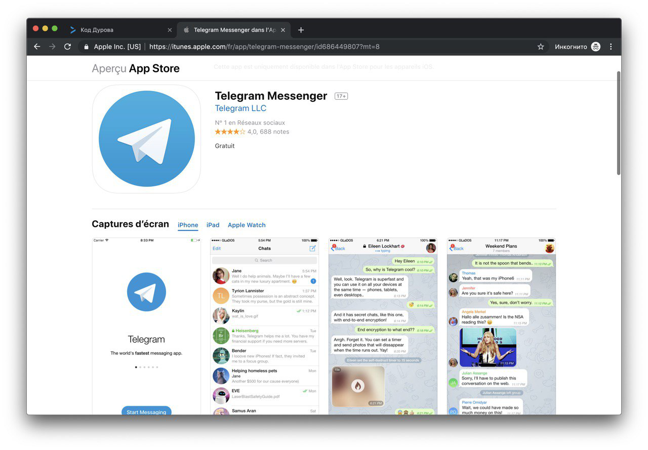Click Start Messaging button in first screenshot
The image size is (648, 450).
pos(146,411)
